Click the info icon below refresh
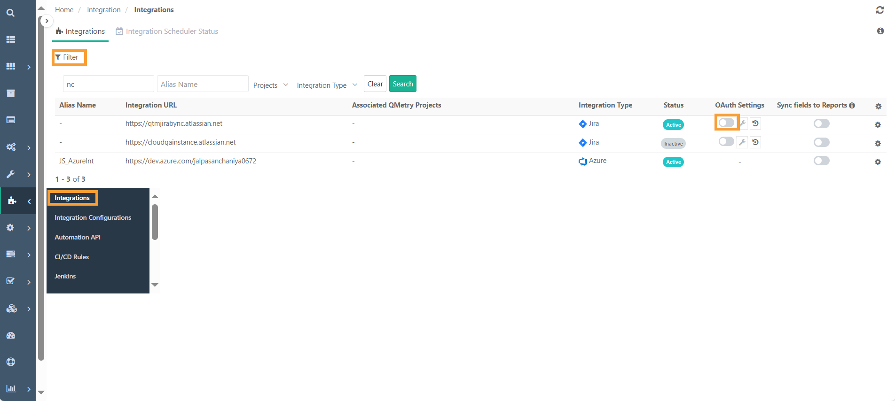Viewport: 895px width, 401px height. [880, 31]
